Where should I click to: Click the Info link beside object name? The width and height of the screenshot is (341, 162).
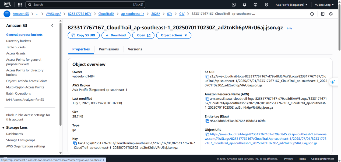(289, 28)
